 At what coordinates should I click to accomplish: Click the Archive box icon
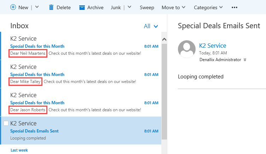[x=82, y=7]
